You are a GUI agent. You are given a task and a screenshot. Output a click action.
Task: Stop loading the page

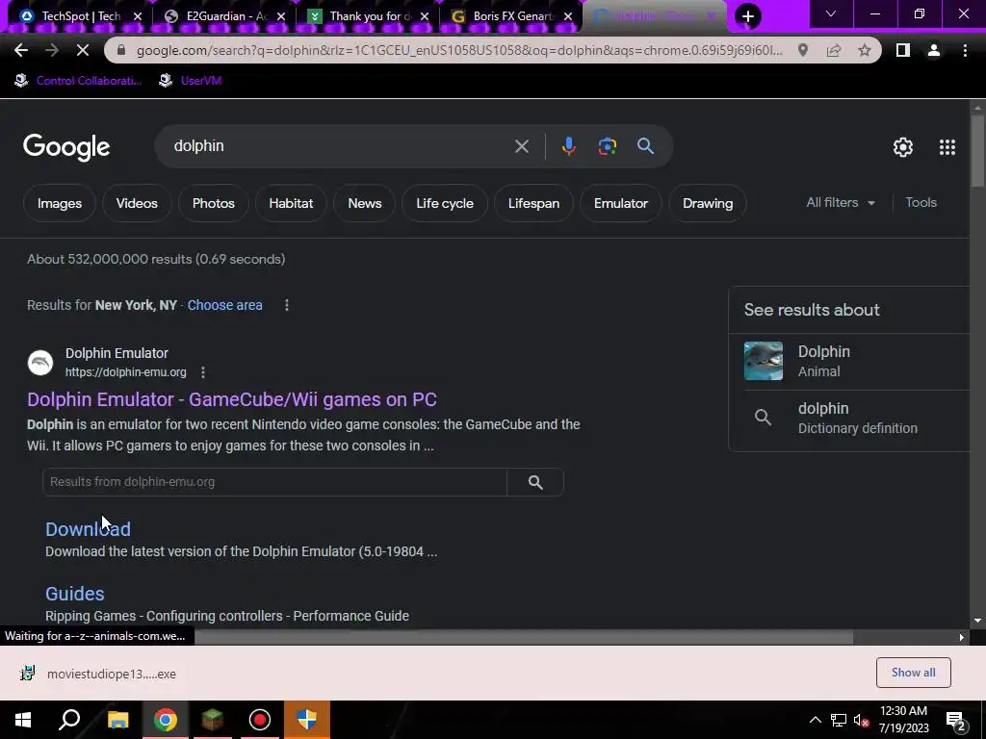coord(83,50)
